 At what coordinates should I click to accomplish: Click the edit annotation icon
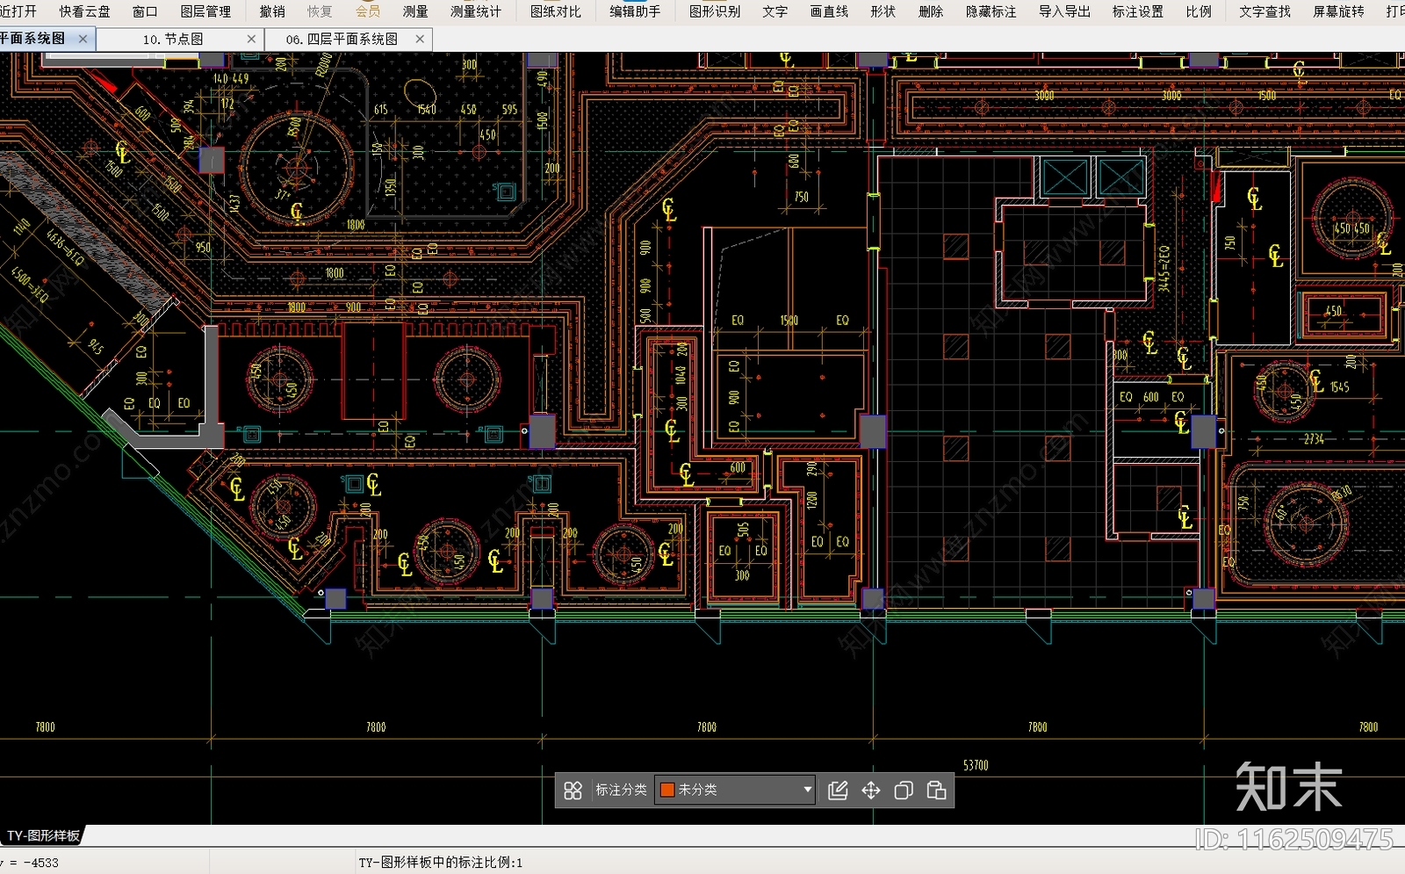pos(838,791)
